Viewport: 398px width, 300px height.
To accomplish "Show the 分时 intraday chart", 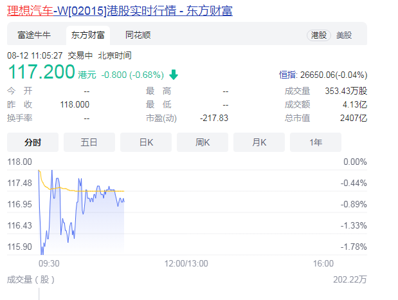I will [33, 142].
